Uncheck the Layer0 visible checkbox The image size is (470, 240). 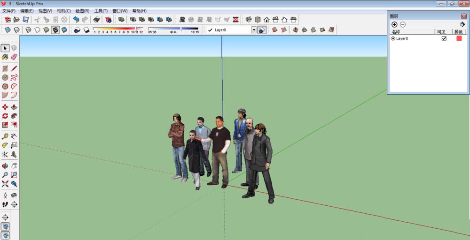(444, 38)
